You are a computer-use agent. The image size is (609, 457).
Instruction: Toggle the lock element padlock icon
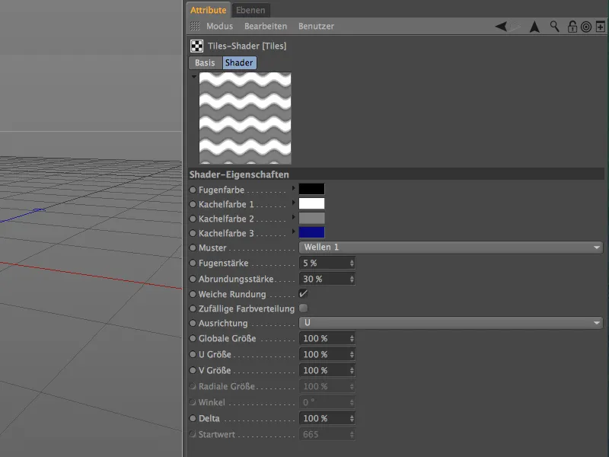[572, 27]
